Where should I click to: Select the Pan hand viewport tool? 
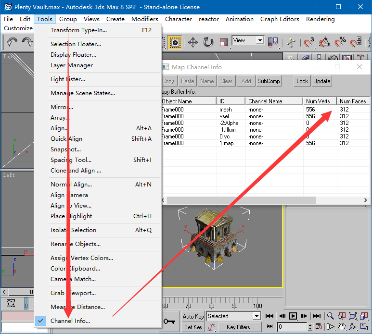(342, 327)
